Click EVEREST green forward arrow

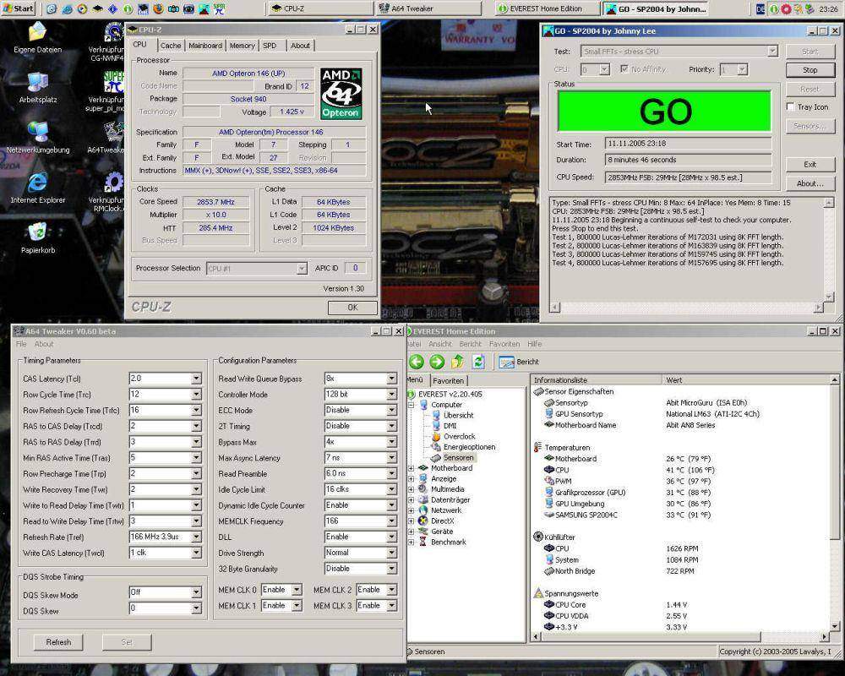(437, 362)
